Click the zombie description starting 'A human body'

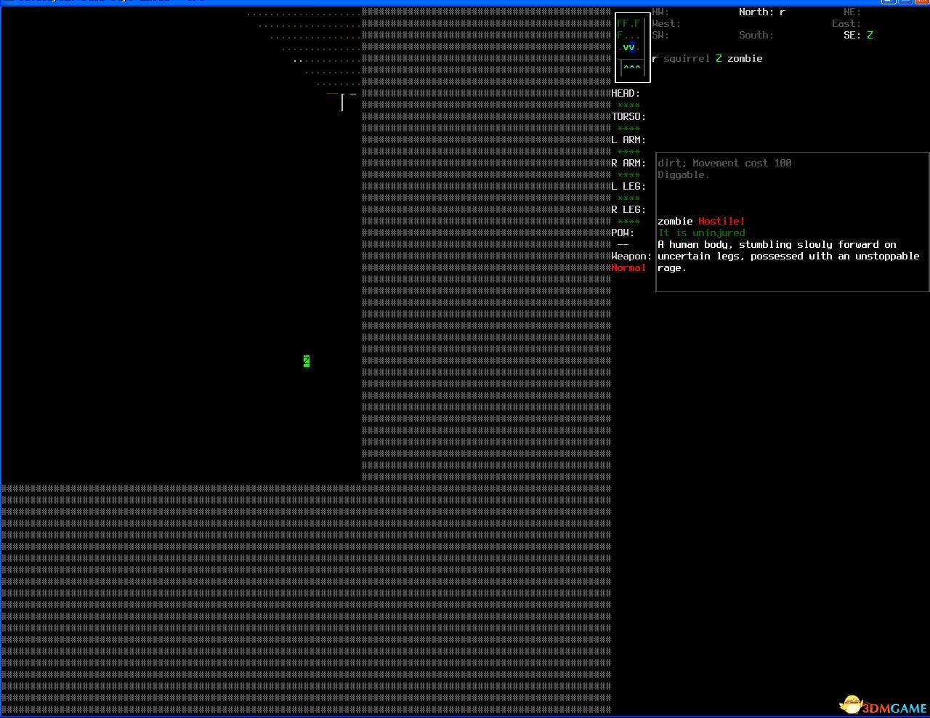tap(788, 256)
